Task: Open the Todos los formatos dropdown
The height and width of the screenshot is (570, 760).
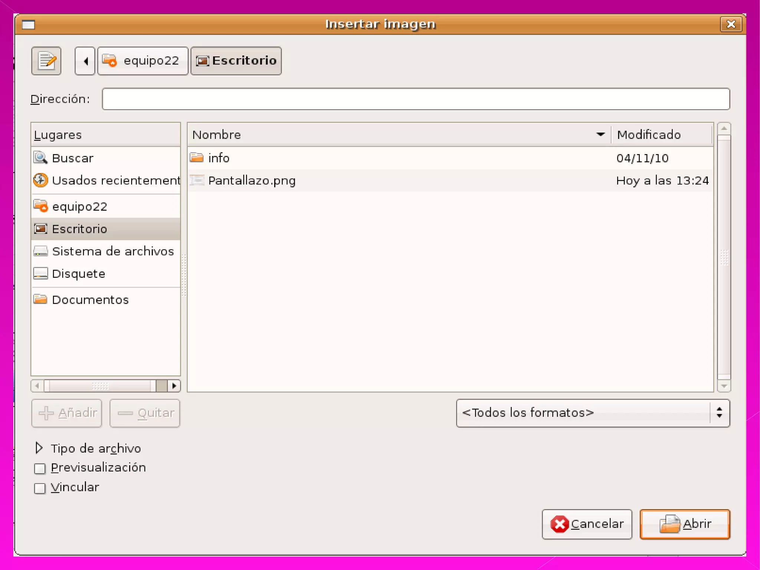Action: (593, 413)
